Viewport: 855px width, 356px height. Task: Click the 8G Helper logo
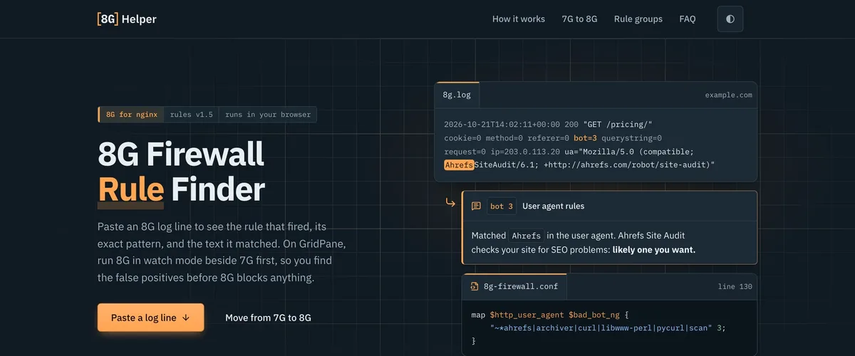(x=127, y=19)
